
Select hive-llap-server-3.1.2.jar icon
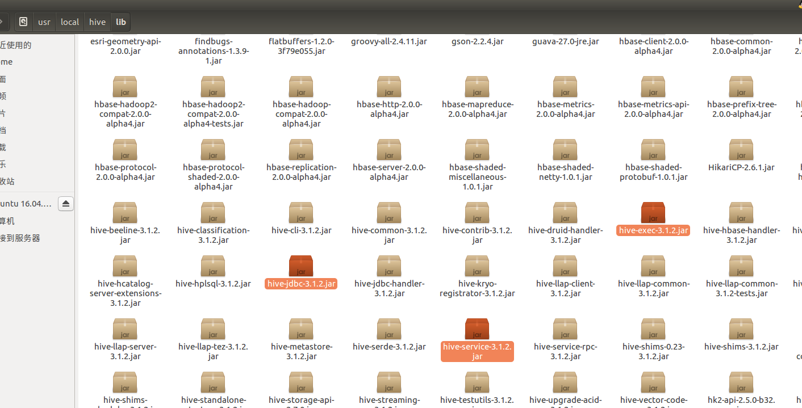125,329
